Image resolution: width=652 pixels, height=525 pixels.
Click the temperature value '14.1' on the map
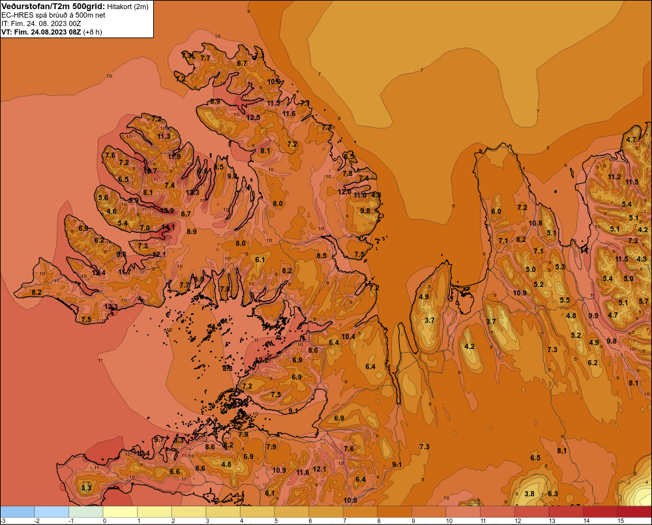click(168, 227)
